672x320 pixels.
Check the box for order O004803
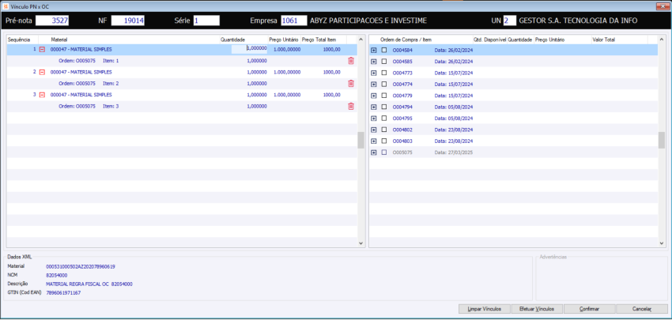point(384,141)
